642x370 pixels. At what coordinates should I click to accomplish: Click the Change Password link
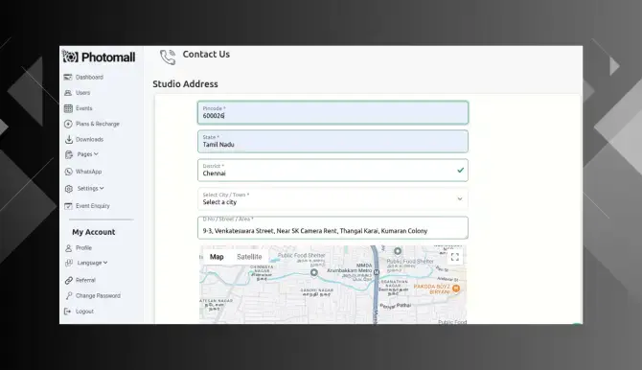pyautogui.click(x=98, y=296)
